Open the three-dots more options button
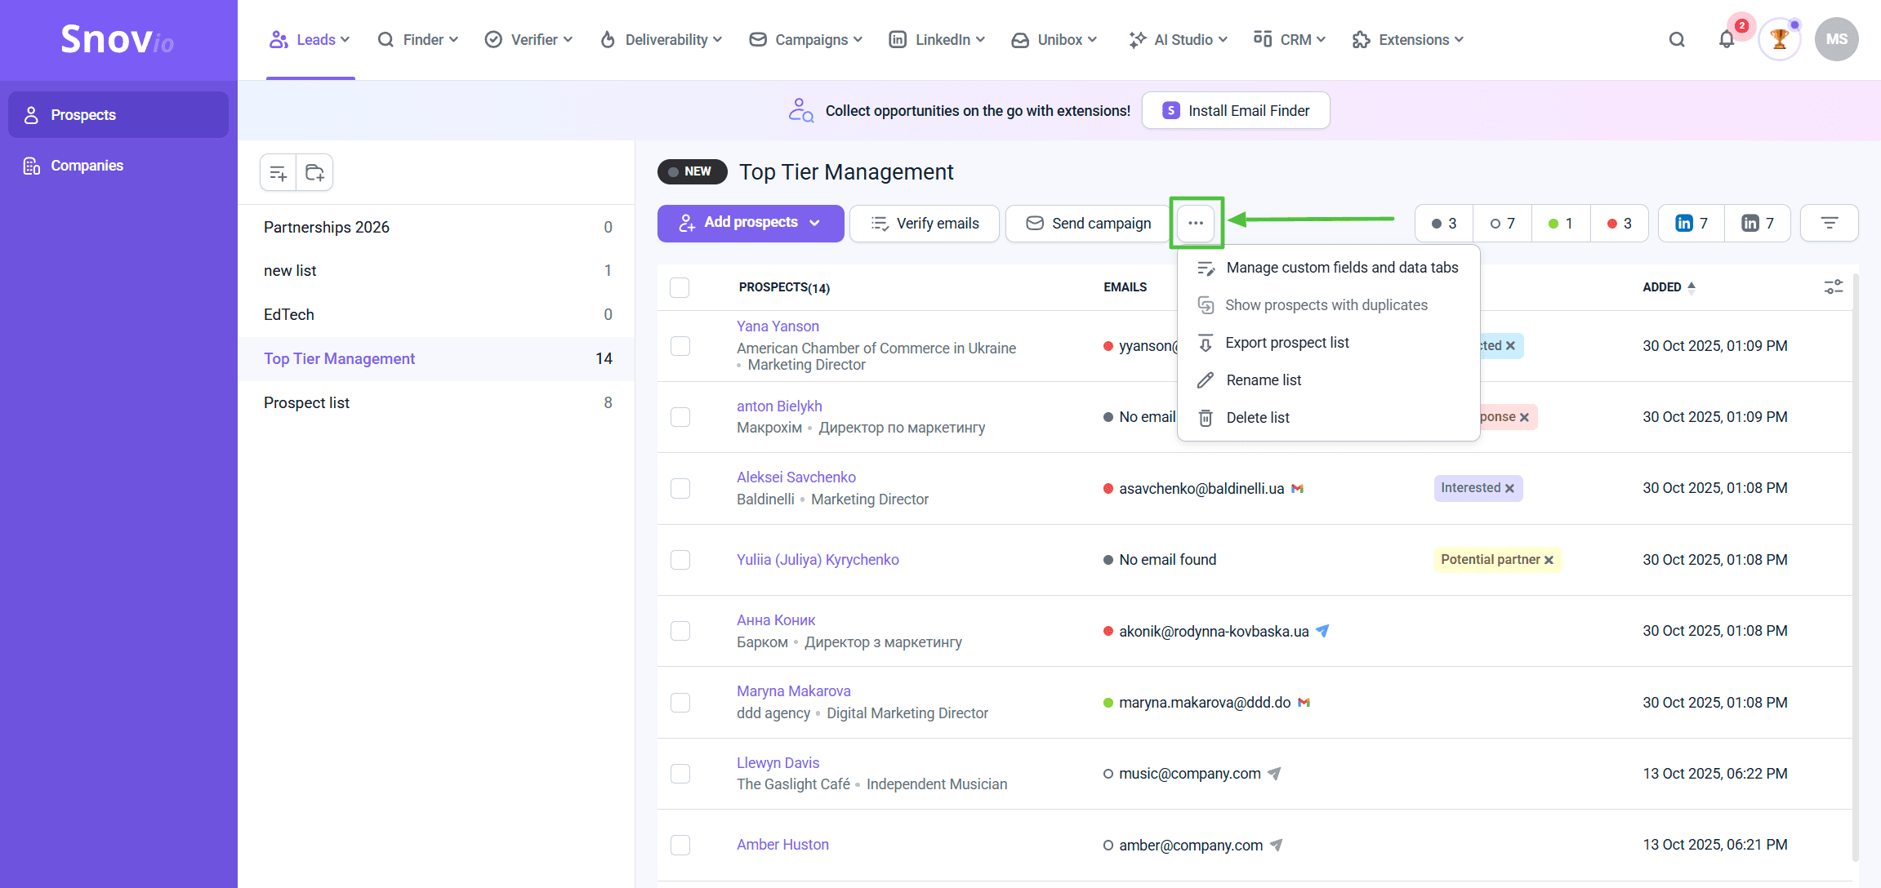Screen dimensions: 1881x888 point(1196,223)
